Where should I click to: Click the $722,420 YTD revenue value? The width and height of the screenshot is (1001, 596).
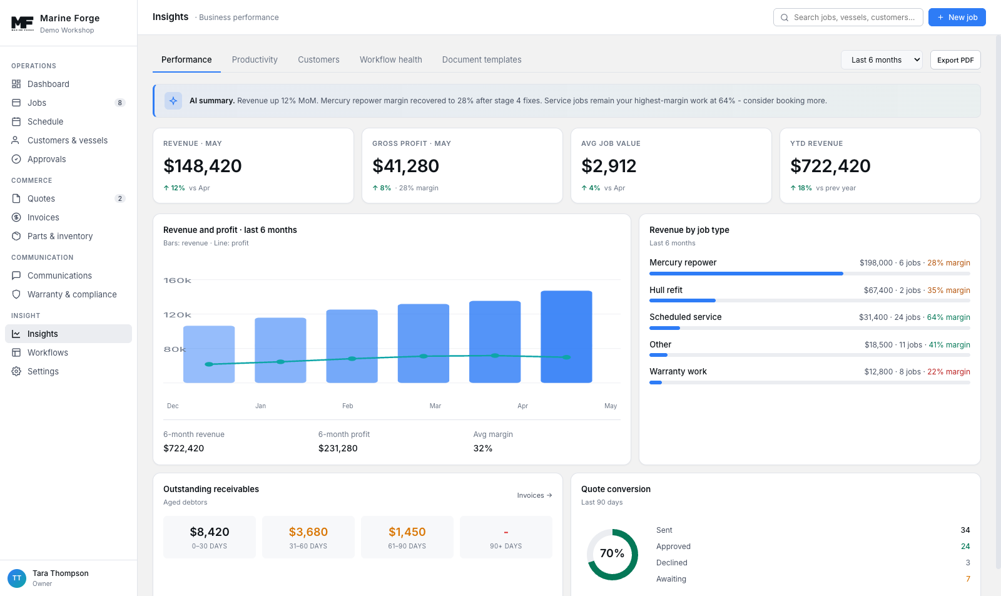[x=830, y=166]
